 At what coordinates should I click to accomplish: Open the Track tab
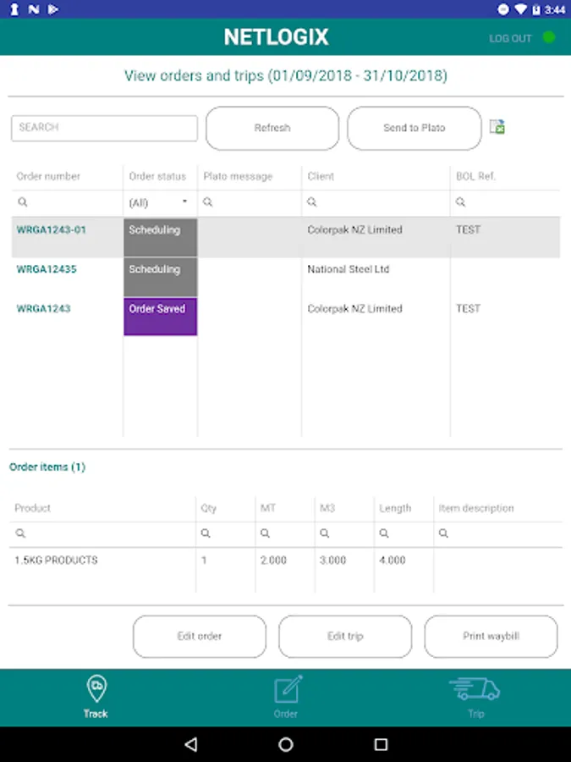96,697
